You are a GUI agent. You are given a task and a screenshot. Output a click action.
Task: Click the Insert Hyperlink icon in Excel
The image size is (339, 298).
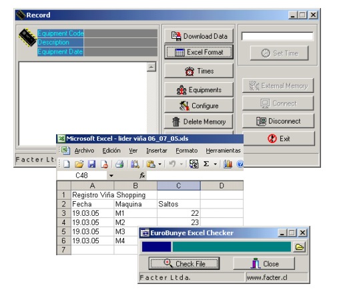click(194, 164)
